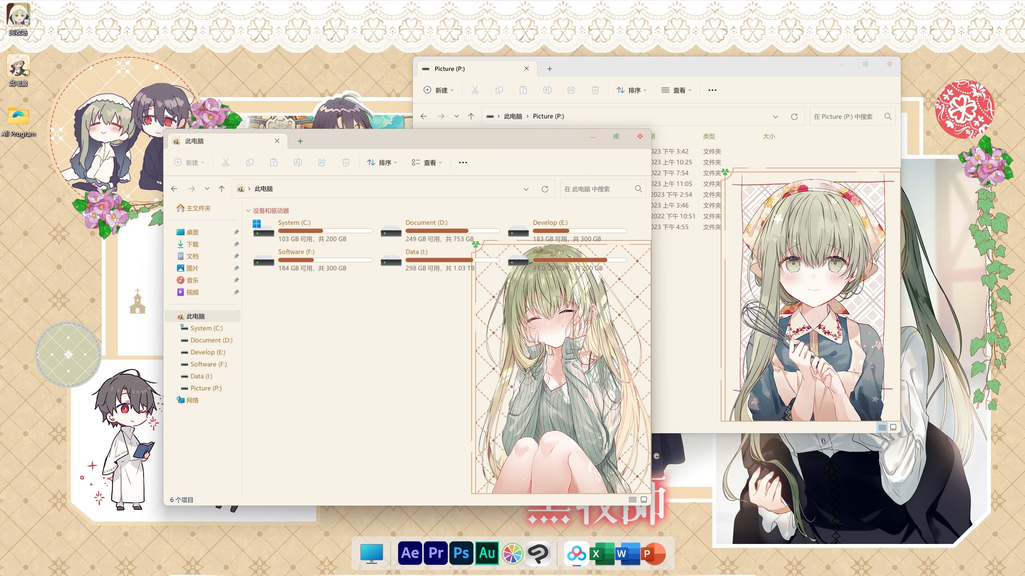This screenshot has width=1025, height=576.
Task: Open more options menu in Picture (P:) window
Action: pos(712,90)
